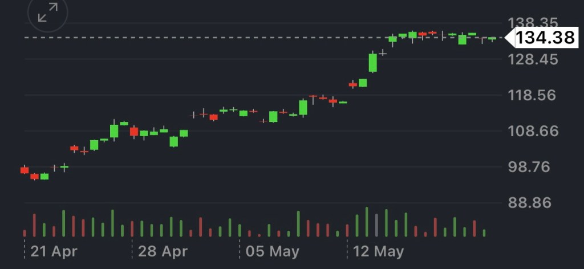The image size is (584, 269).
Task: Click the 134.38 current price tag
Action: [544, 38]
